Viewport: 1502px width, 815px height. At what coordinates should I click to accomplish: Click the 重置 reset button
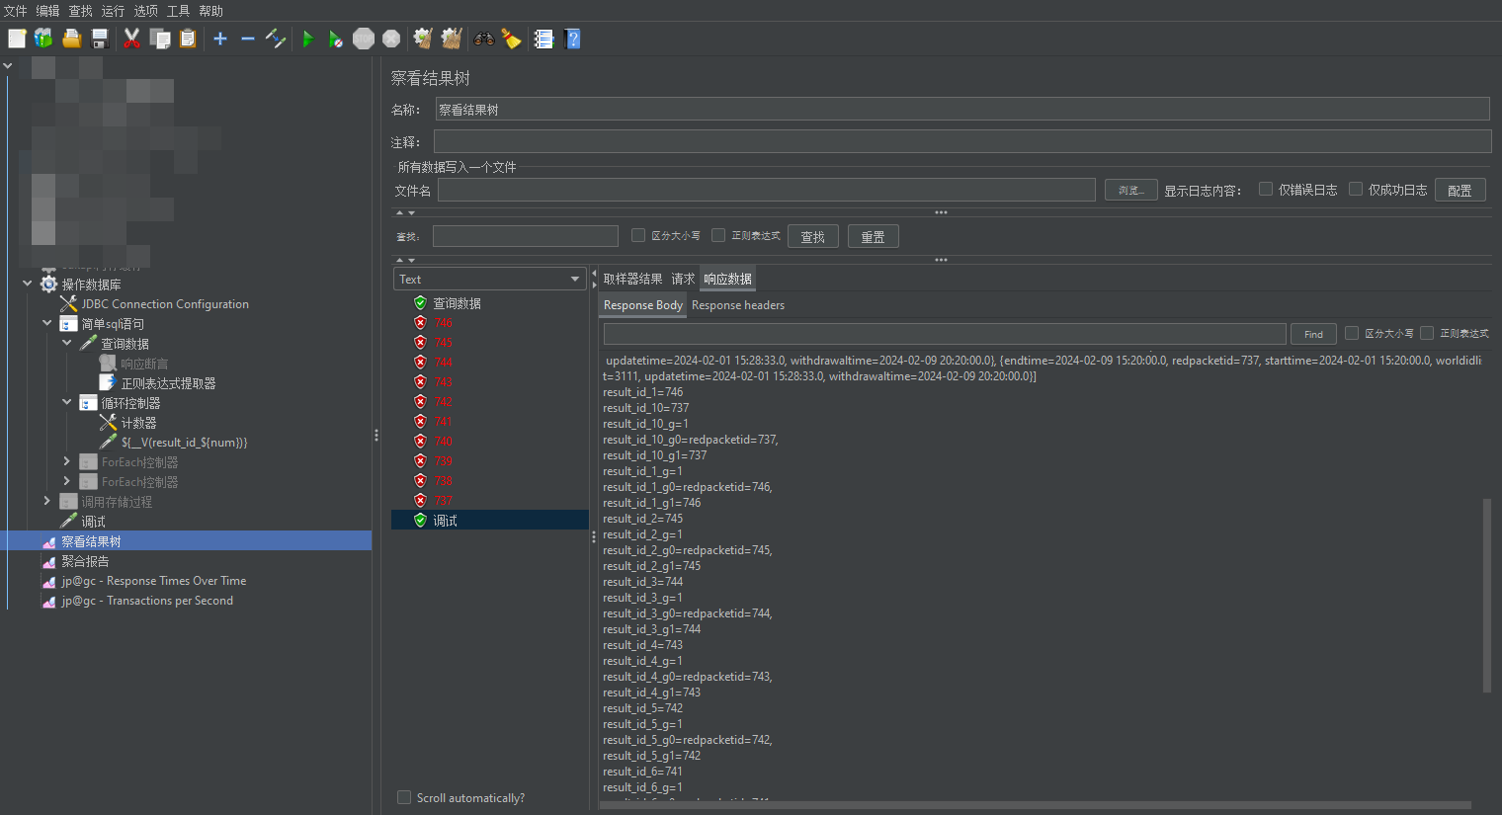873,236
